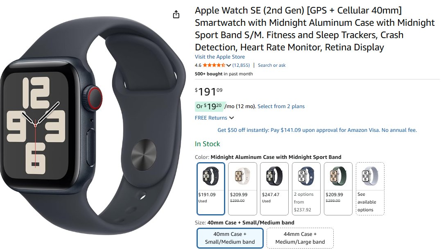Click the $19.20 monthly payment badge
The height and width of the screenshot is (249, 441).
pos(210,106)
